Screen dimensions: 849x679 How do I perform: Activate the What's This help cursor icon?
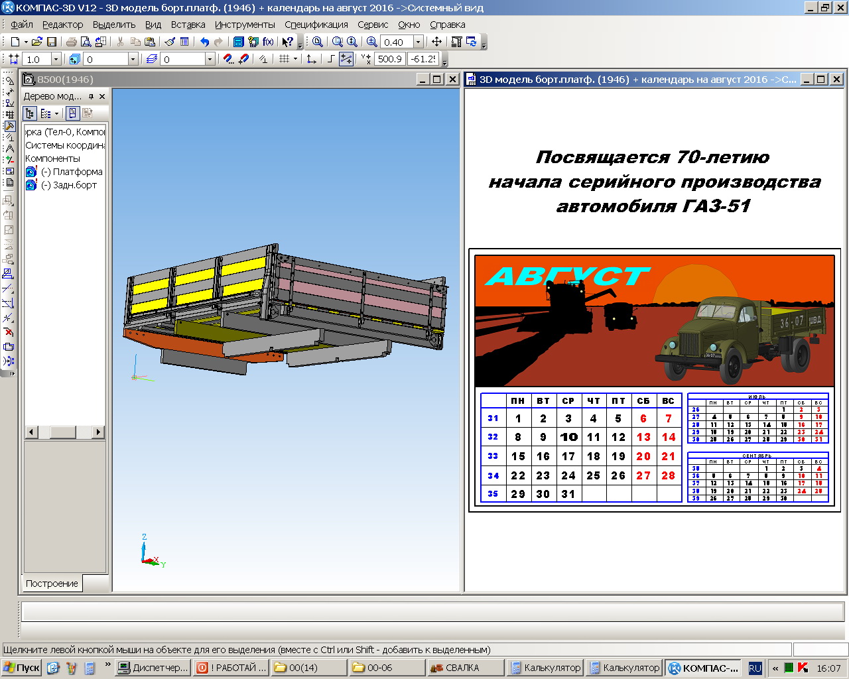click(287, 42)
